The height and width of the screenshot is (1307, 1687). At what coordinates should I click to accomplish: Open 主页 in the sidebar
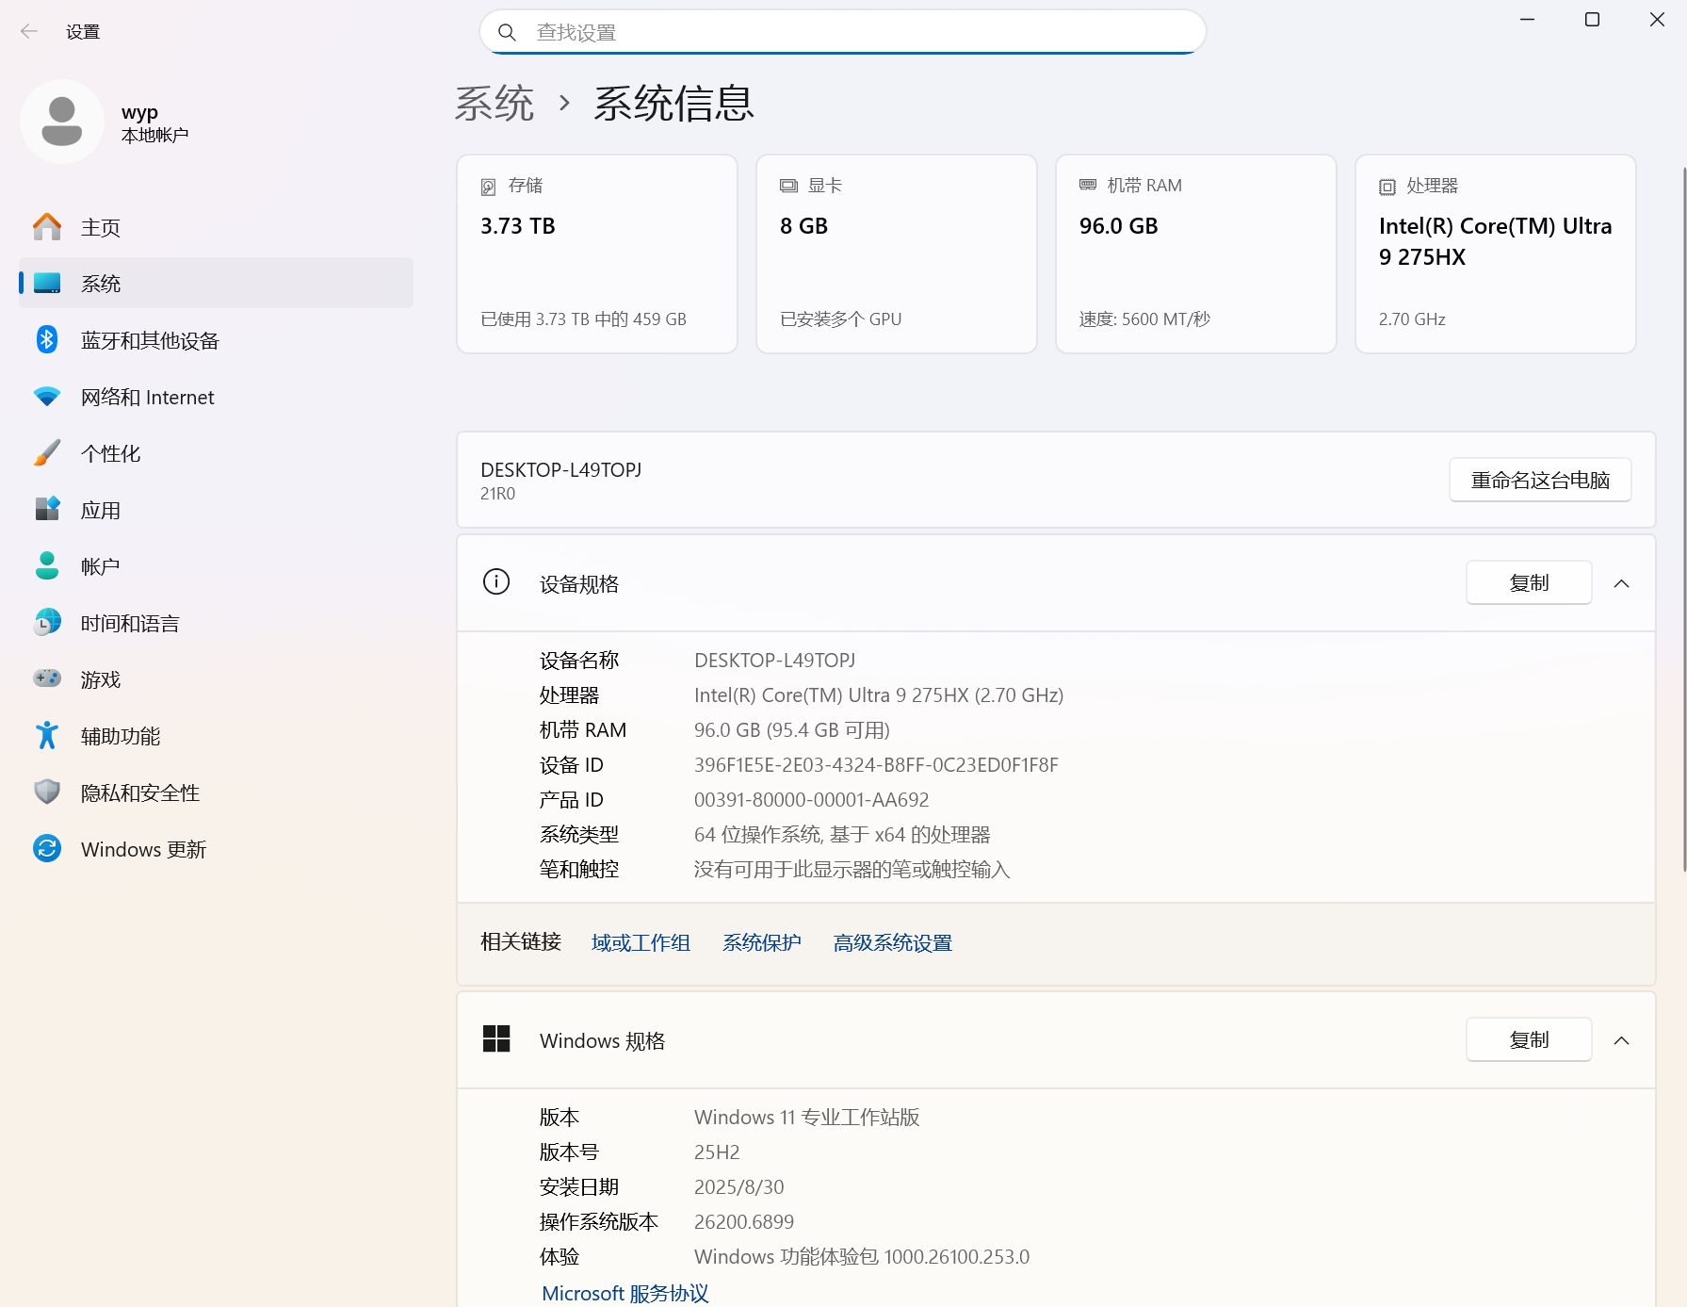(x=216, y=227)
